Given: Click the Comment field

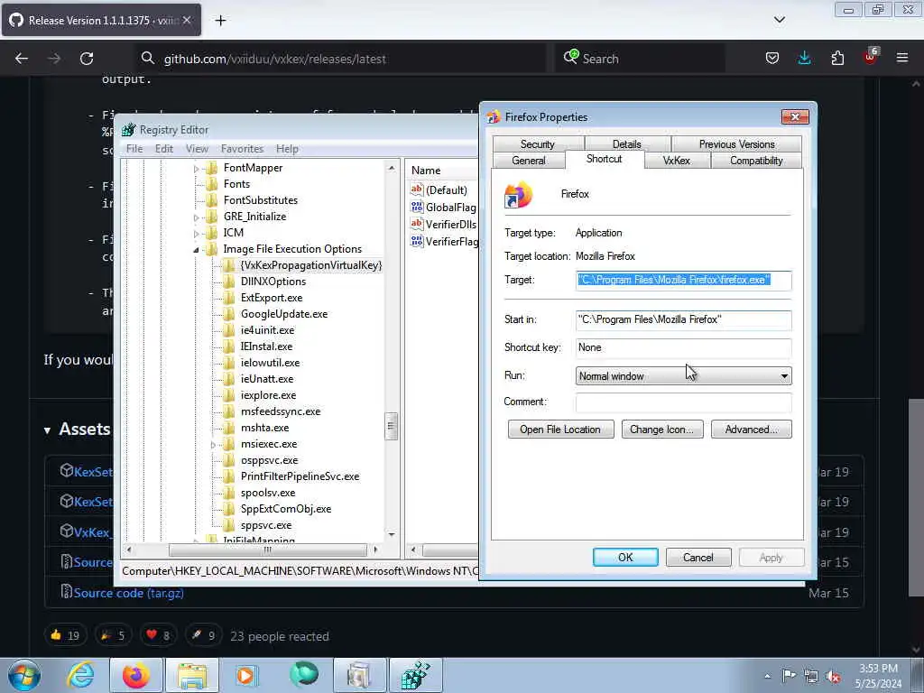Looking at the screenshot, I should (684, 402).
